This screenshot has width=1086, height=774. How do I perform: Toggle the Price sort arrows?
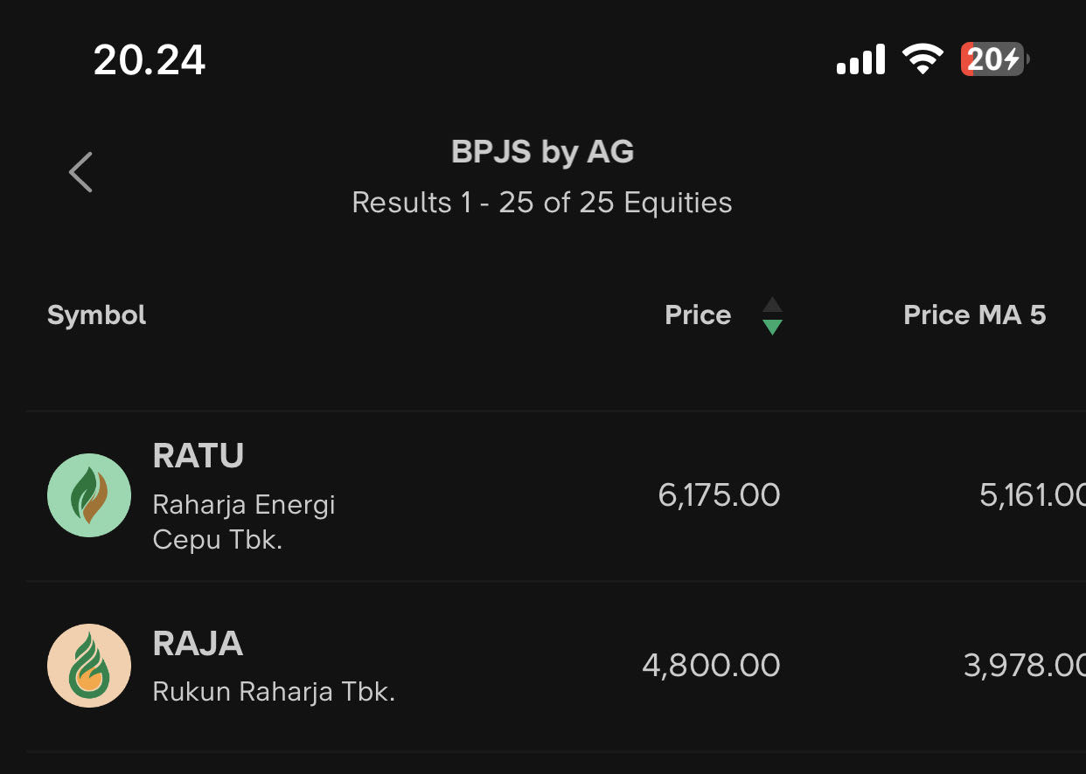click(x=772, y=316)
